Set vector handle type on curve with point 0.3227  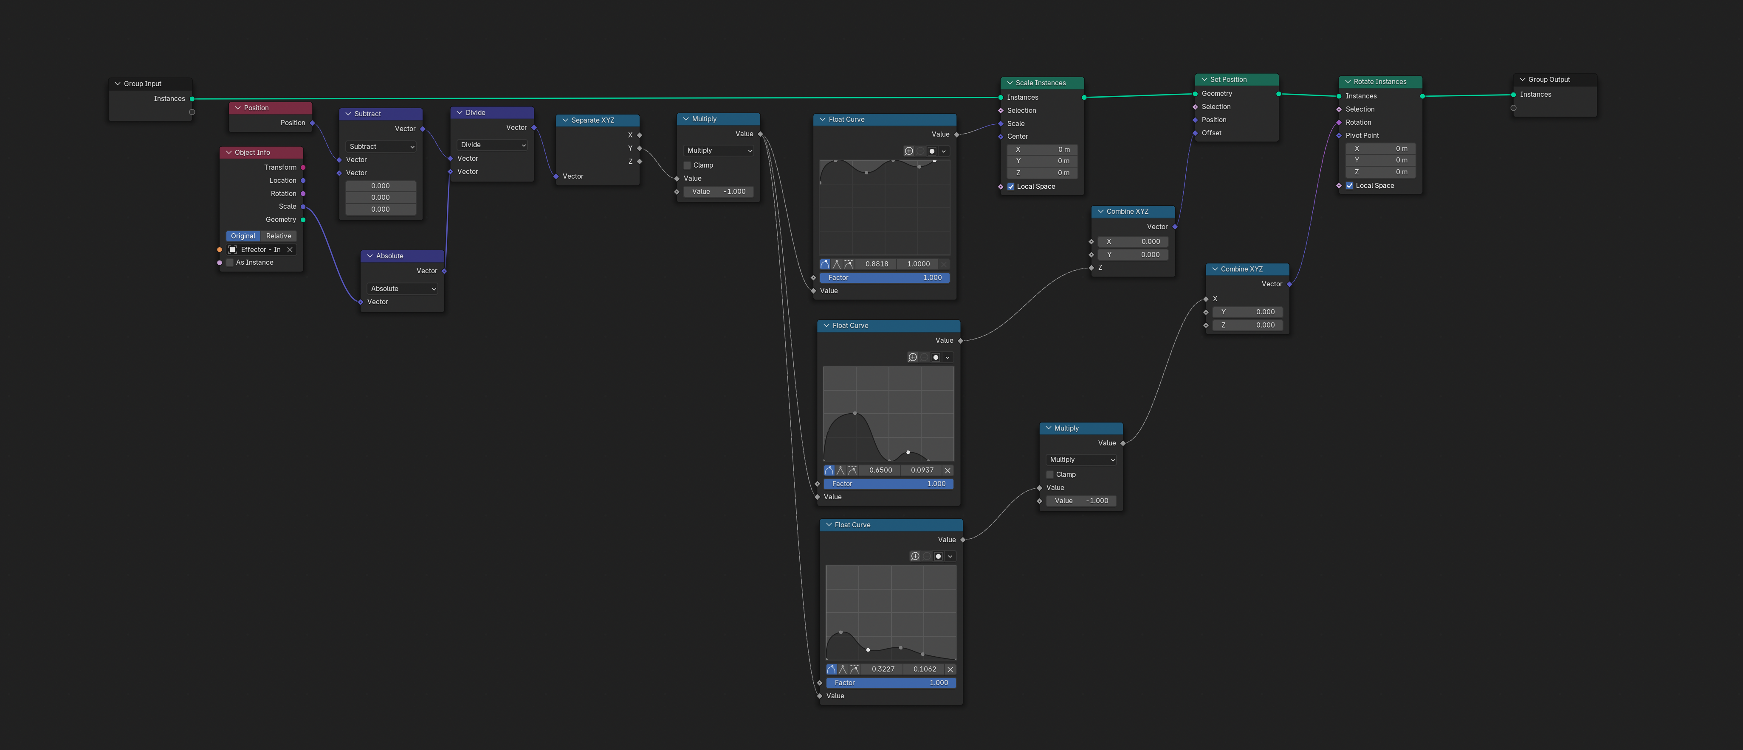(843, 669)
